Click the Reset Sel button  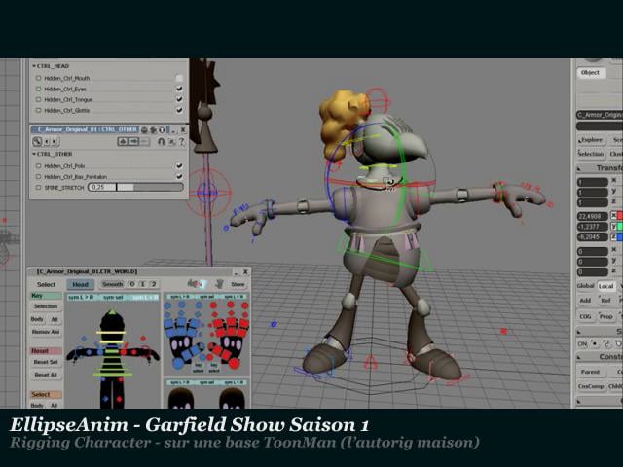(x=46, y=362)
